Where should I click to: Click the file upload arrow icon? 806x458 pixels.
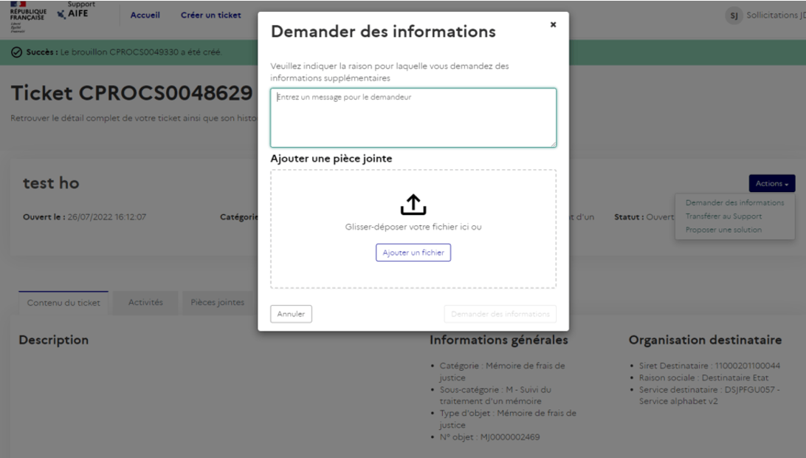click(x=413, y=204)
